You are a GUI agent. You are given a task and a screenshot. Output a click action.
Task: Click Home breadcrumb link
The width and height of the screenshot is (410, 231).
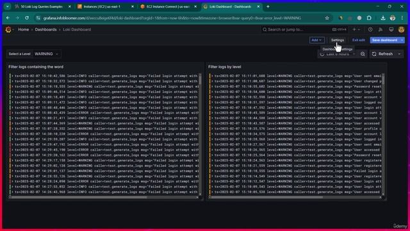pos(24,30)
